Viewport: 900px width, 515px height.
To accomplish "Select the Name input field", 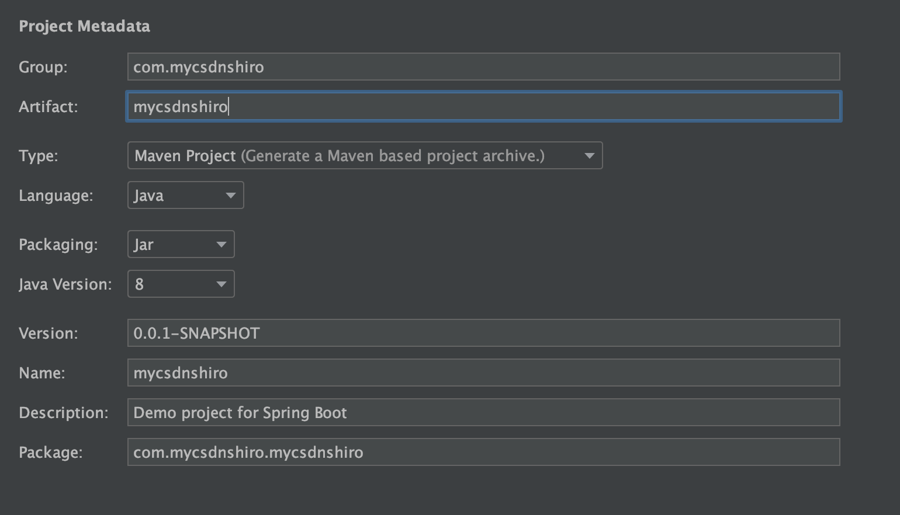I will click(x=483, y=373).
